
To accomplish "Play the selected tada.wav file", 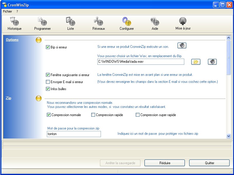I will (x=212, y=62).
